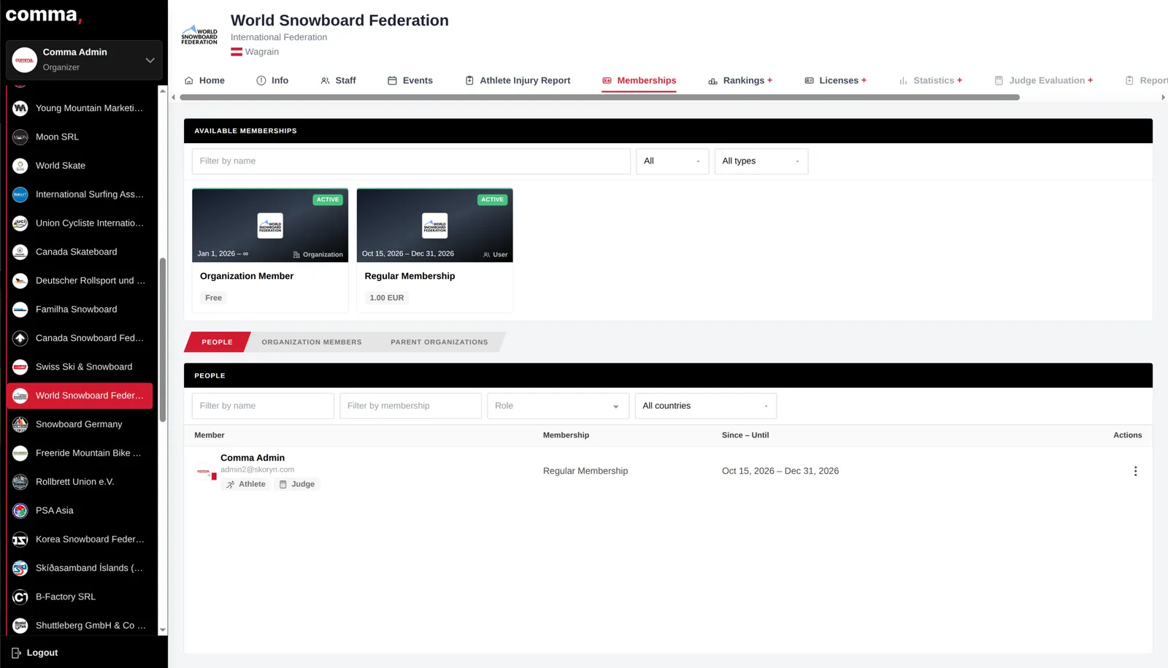Select Swiss Ski & Snowboard logo icon
The image size is (1168, 668).
point(20,367)
